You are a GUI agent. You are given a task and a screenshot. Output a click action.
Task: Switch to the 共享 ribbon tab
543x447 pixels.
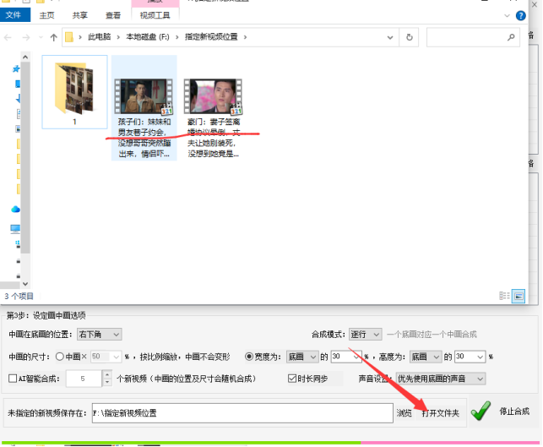coord(79,15)
